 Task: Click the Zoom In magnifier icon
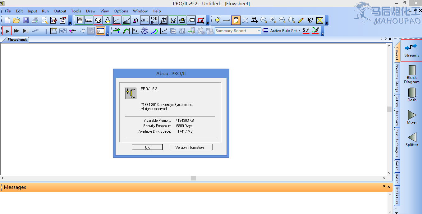coord(273,20)
